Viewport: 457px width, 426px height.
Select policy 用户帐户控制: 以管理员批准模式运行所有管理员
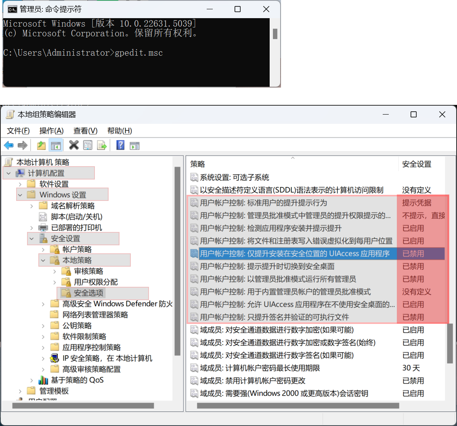pos(278,279)
